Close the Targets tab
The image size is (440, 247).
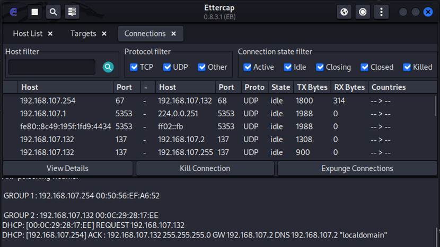(x=104, y=34)
